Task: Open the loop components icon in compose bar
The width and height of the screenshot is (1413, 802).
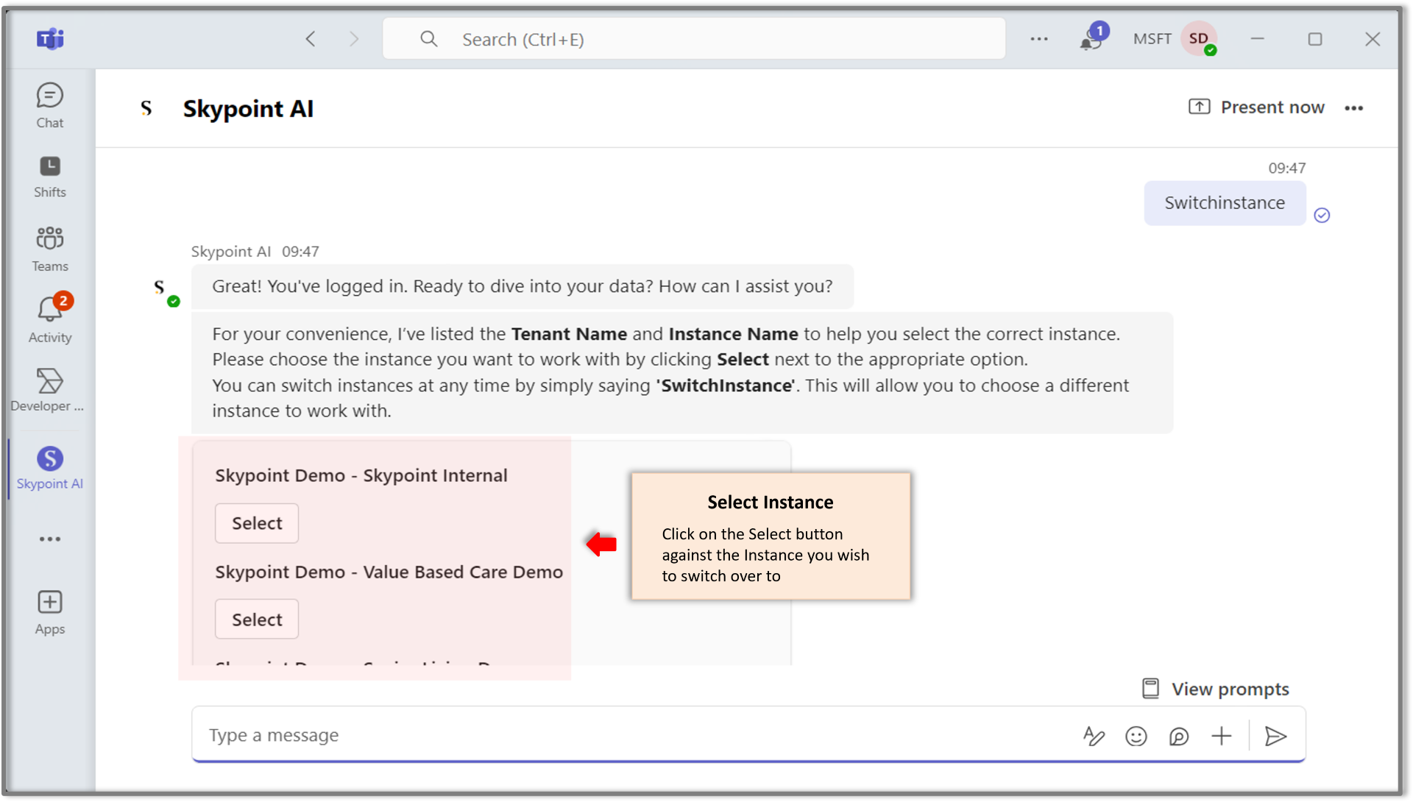Action: (x=1179, y=736)
